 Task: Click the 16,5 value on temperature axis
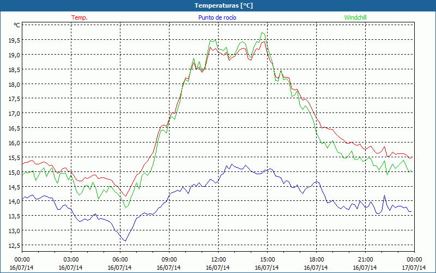coord(14,128)
